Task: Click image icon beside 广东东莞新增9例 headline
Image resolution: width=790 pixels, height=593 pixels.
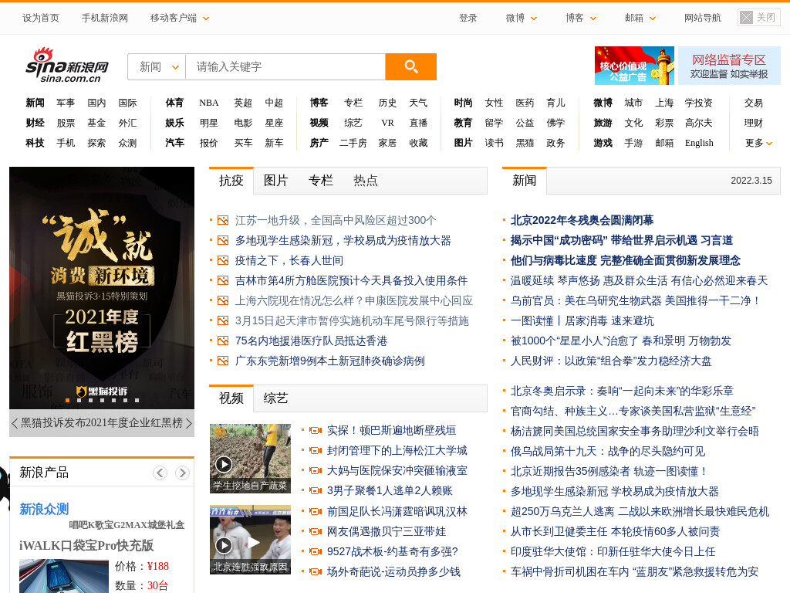Action: tap(223, 361)
